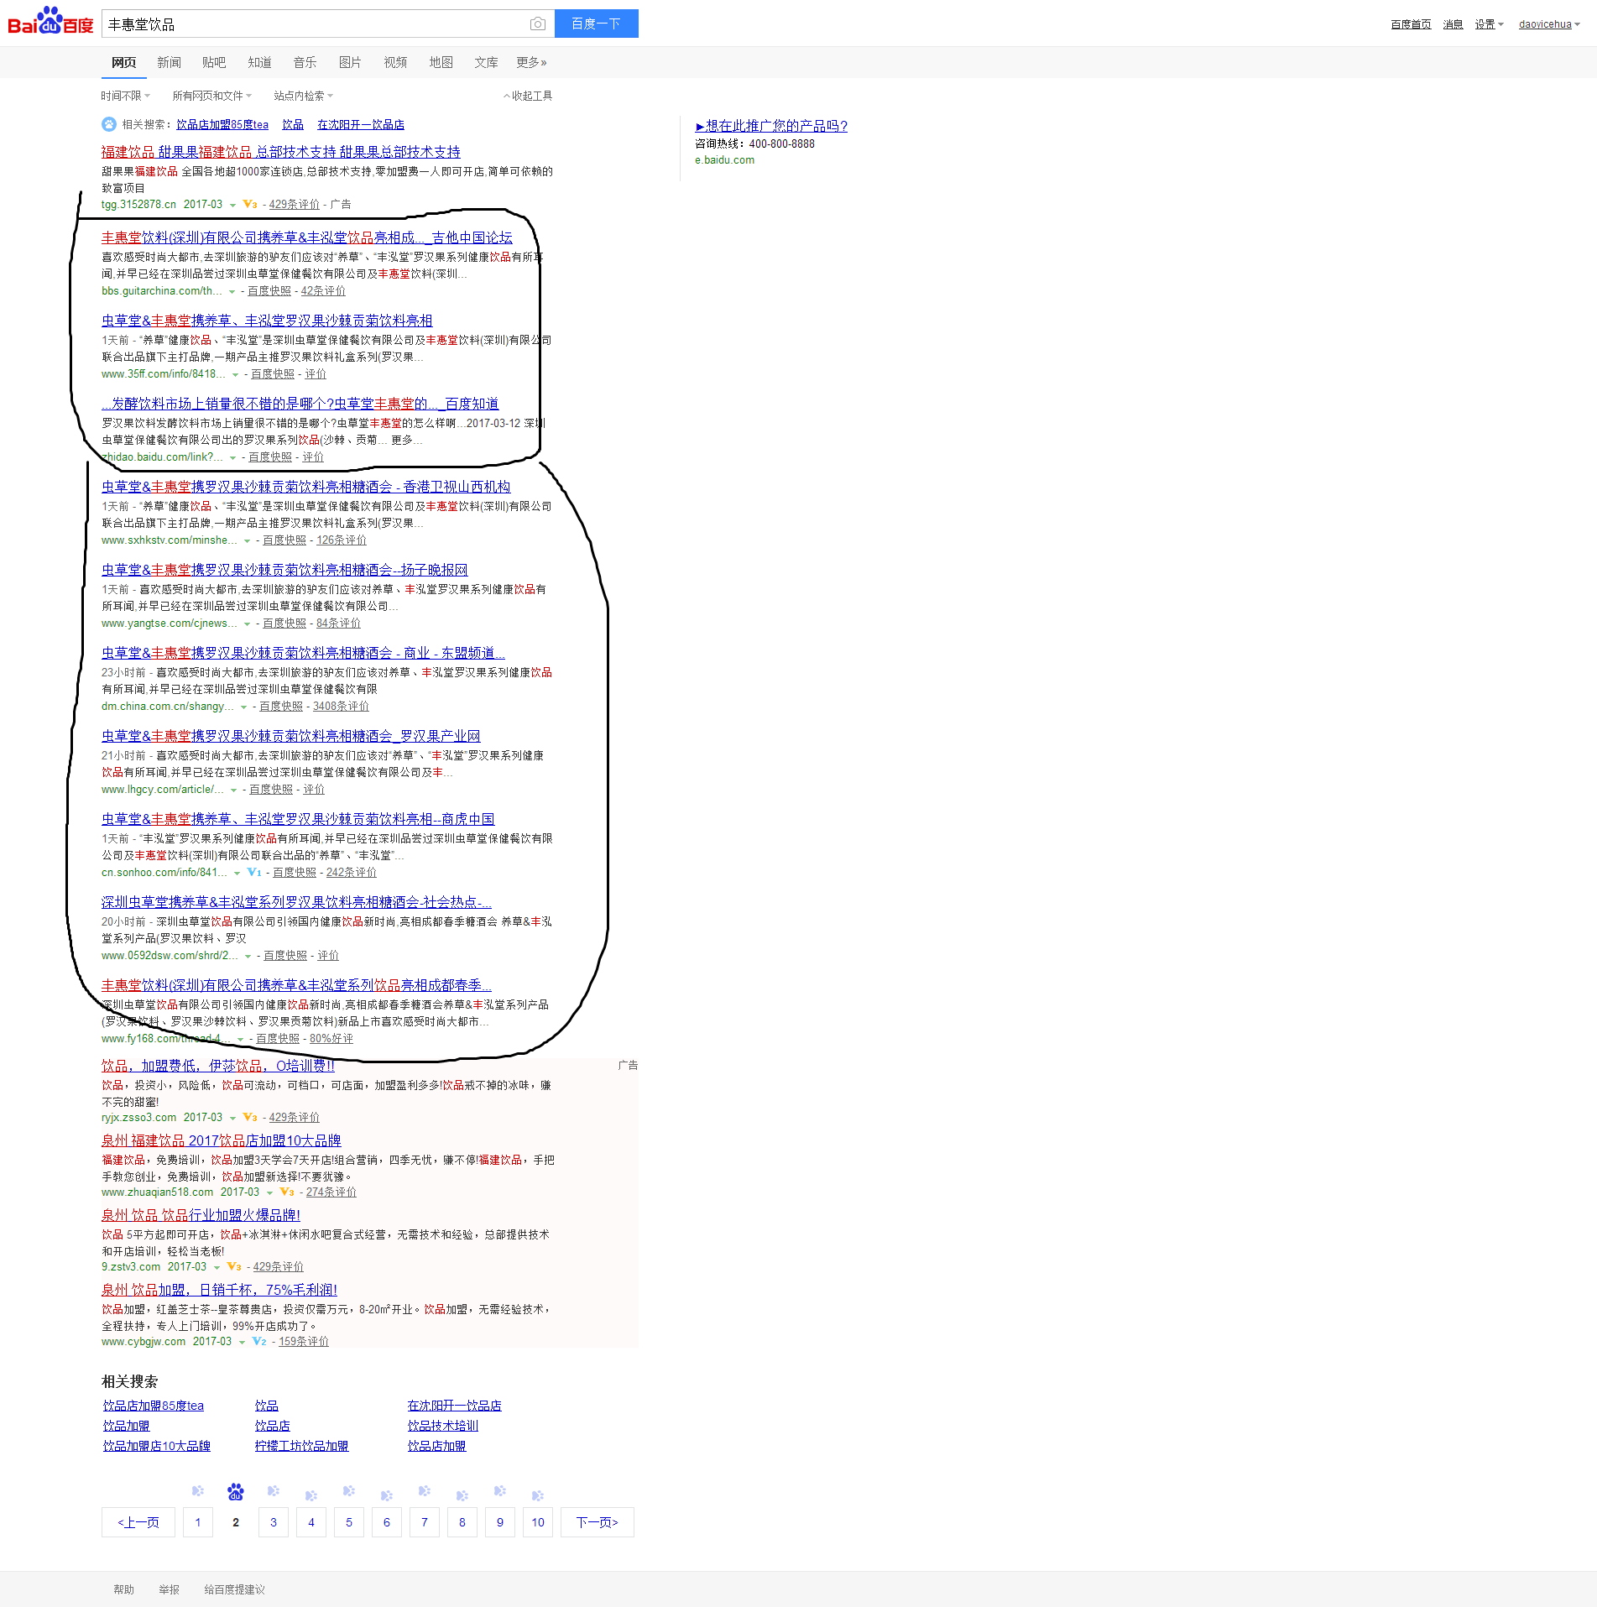Image resolution: width=1597 pixels, height=1607 pixels.
Task: Open the 给百度提建议 footer link
Action: [x=234, y=1589]
